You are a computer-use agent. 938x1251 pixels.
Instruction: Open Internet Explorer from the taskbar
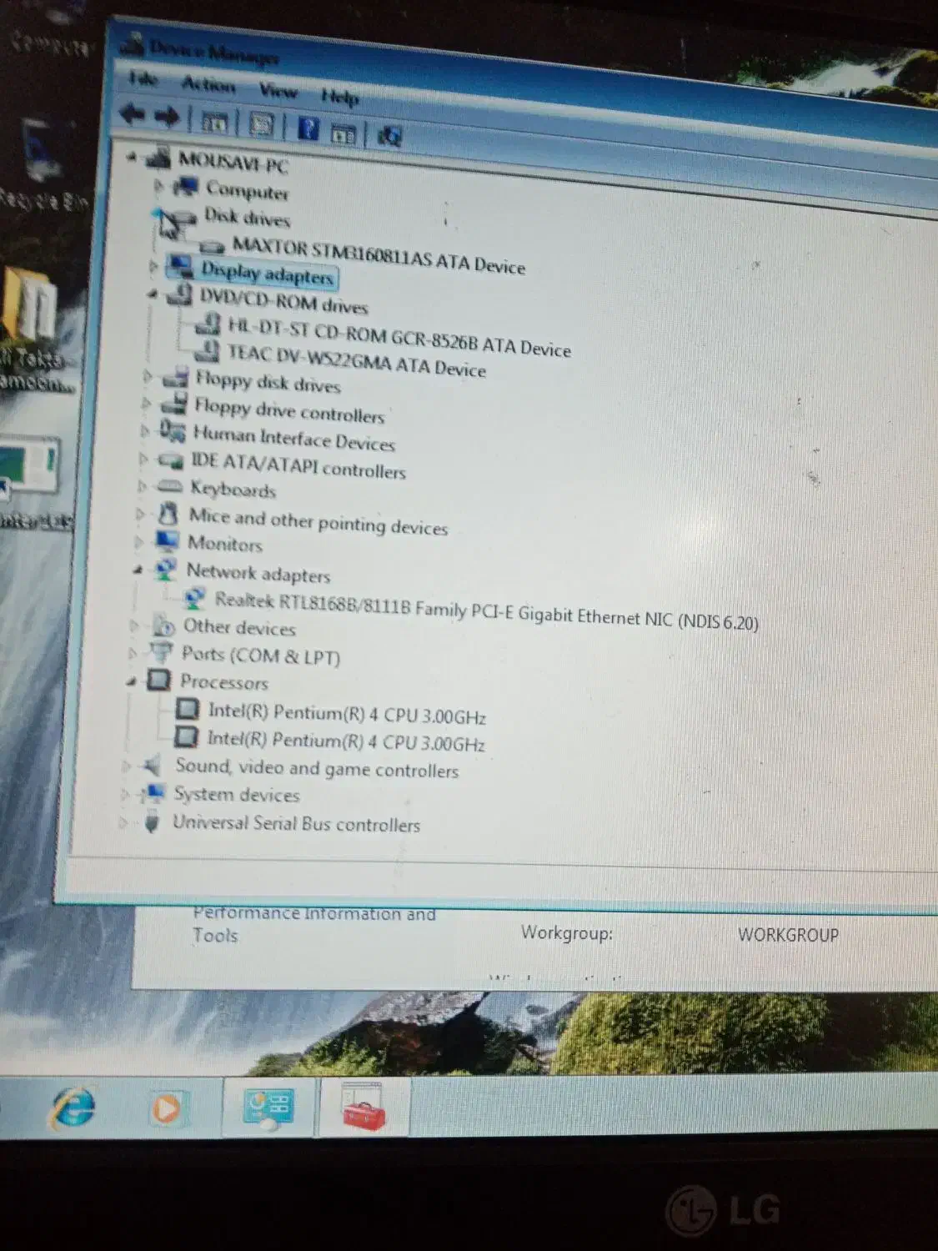(x=73, y=1108)
